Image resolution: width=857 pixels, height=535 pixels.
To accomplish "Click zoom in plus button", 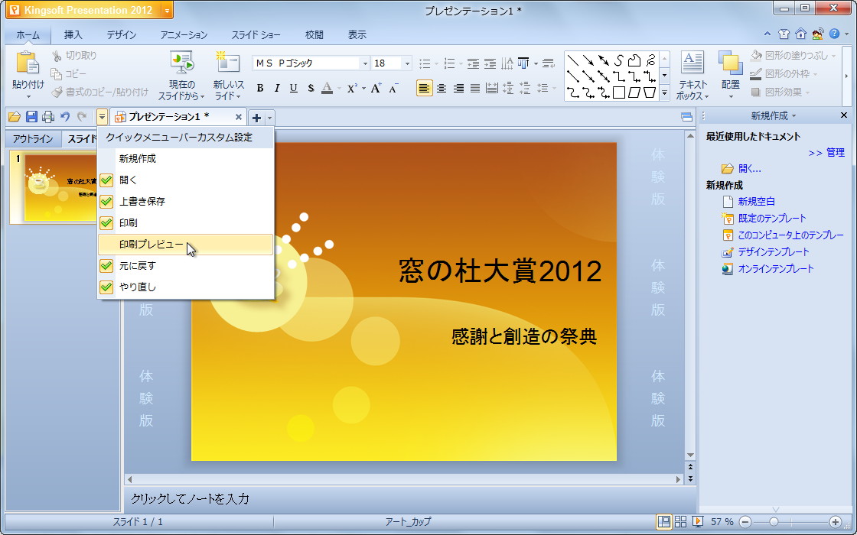I will click(835, 522).
